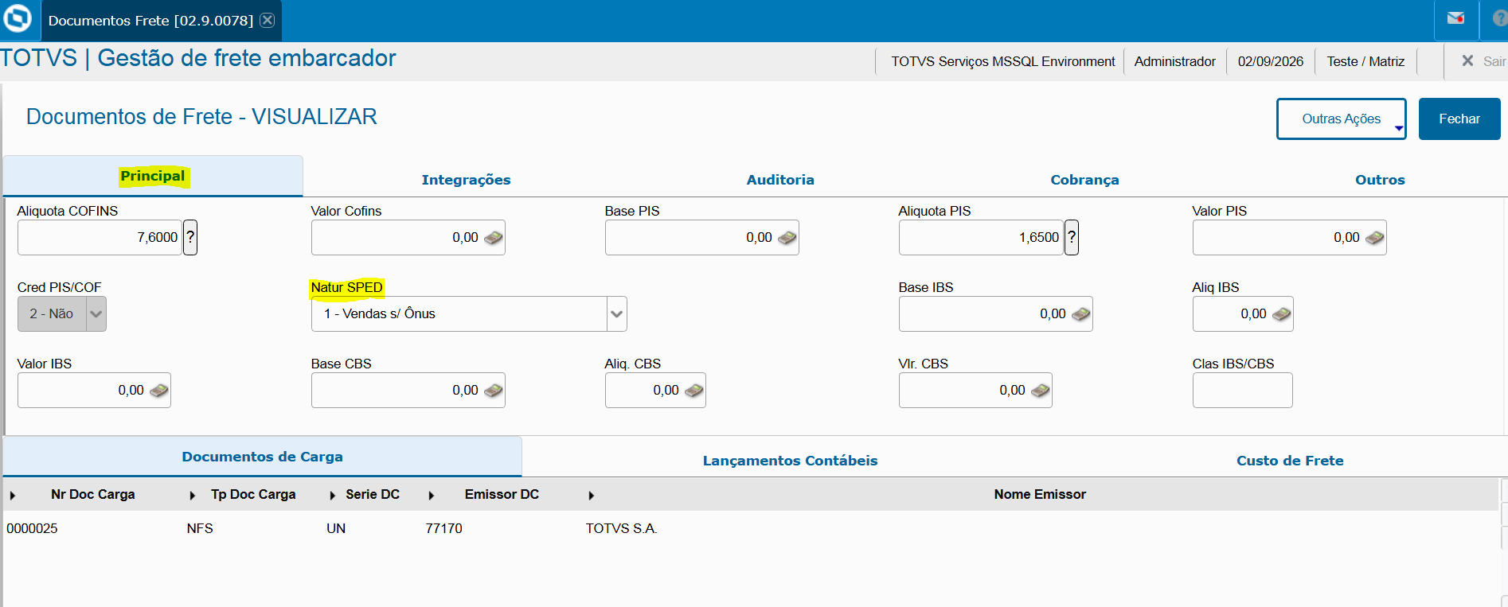Image resolution: width=1508 pixels, height=607 pixels.
Task: Switch to the Integrações tab
Action: pyautogui.click(x=466, y=180)
